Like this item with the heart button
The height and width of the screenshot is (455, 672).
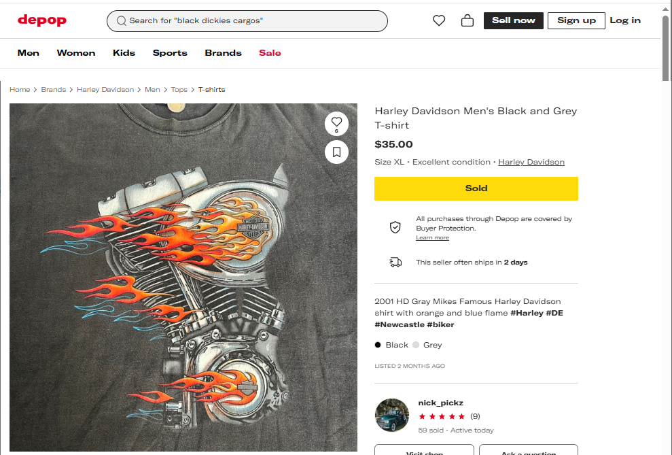(336, 122)
